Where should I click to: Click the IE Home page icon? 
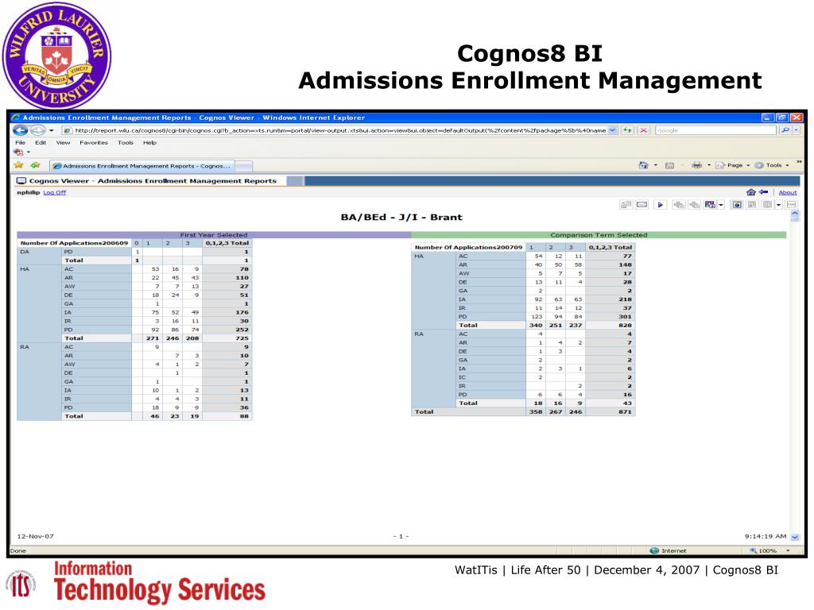point(644,165)
